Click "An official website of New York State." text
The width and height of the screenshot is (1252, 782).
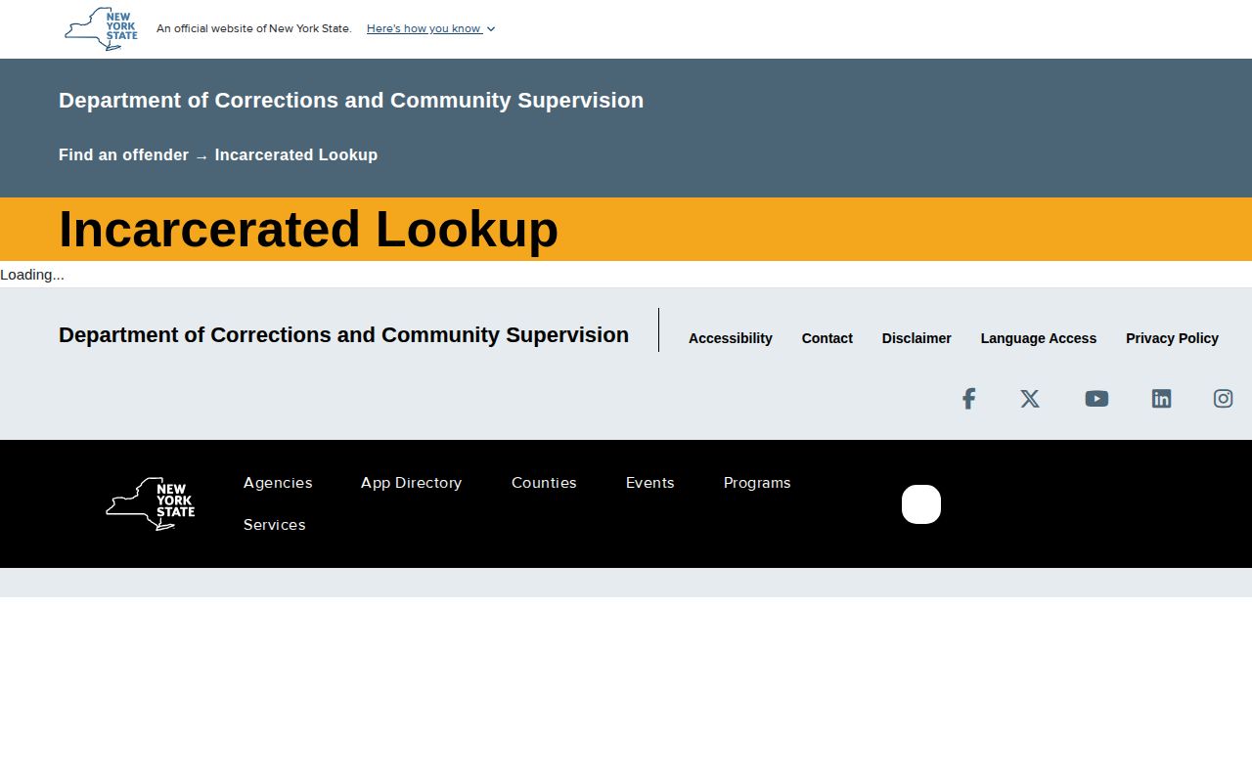(254, 28)
